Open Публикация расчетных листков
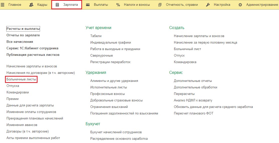This screenshot has height=143, width=279. (x=33, y=55)
